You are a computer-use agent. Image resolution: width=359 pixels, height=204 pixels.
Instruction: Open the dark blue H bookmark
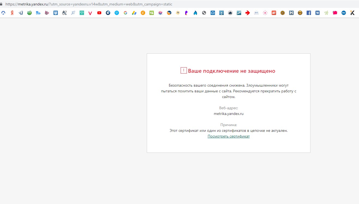[x=291, y=13]
